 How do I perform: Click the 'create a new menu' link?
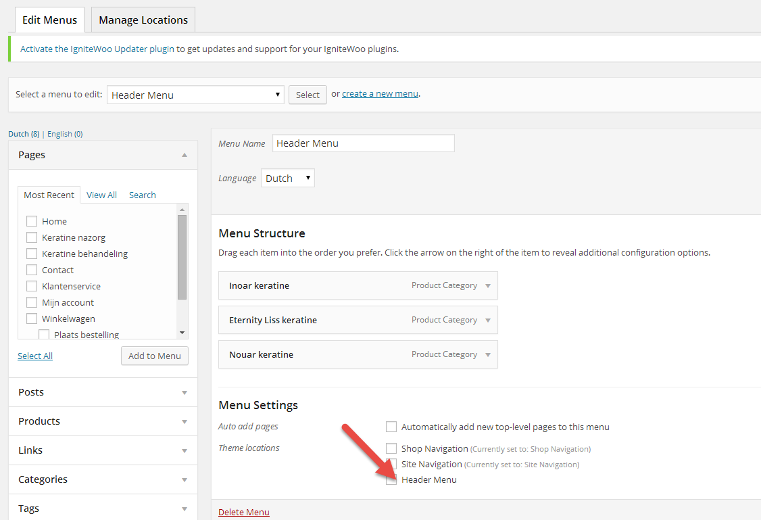pyautogui.click(x=380, y=94)
